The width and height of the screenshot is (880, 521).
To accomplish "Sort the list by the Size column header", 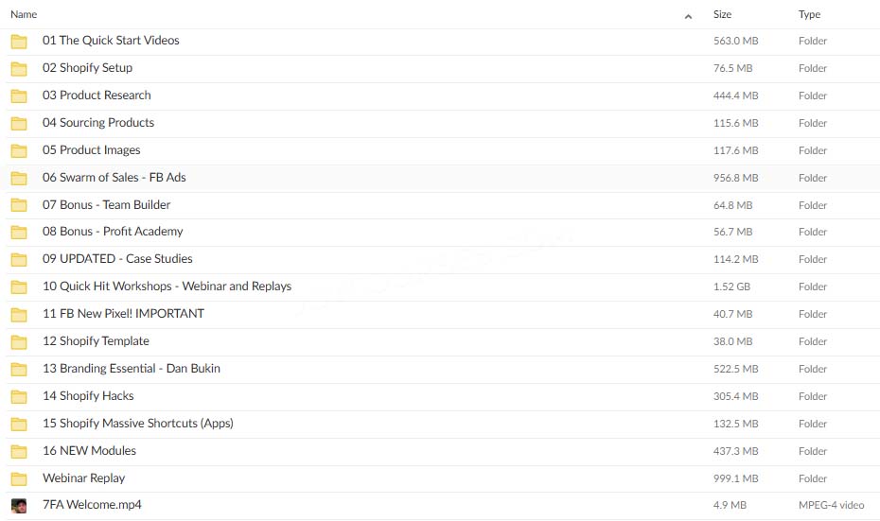I will (722, 14).
